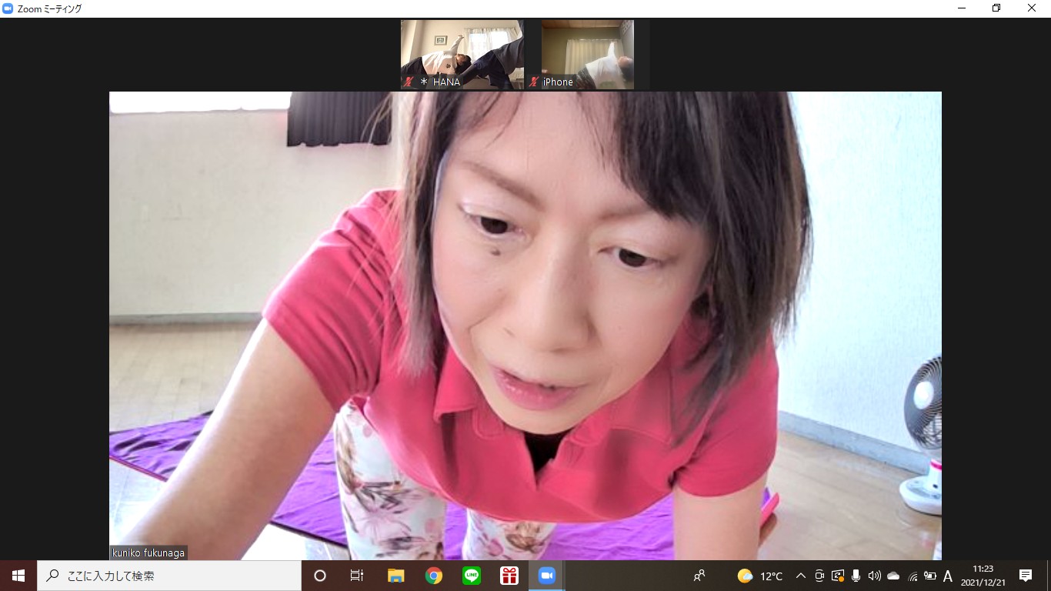Viewport: 1051px width, 591px height.
Task: Expand the hidden system tray icons
Action: pyautogui.click(x=800, y=576)
